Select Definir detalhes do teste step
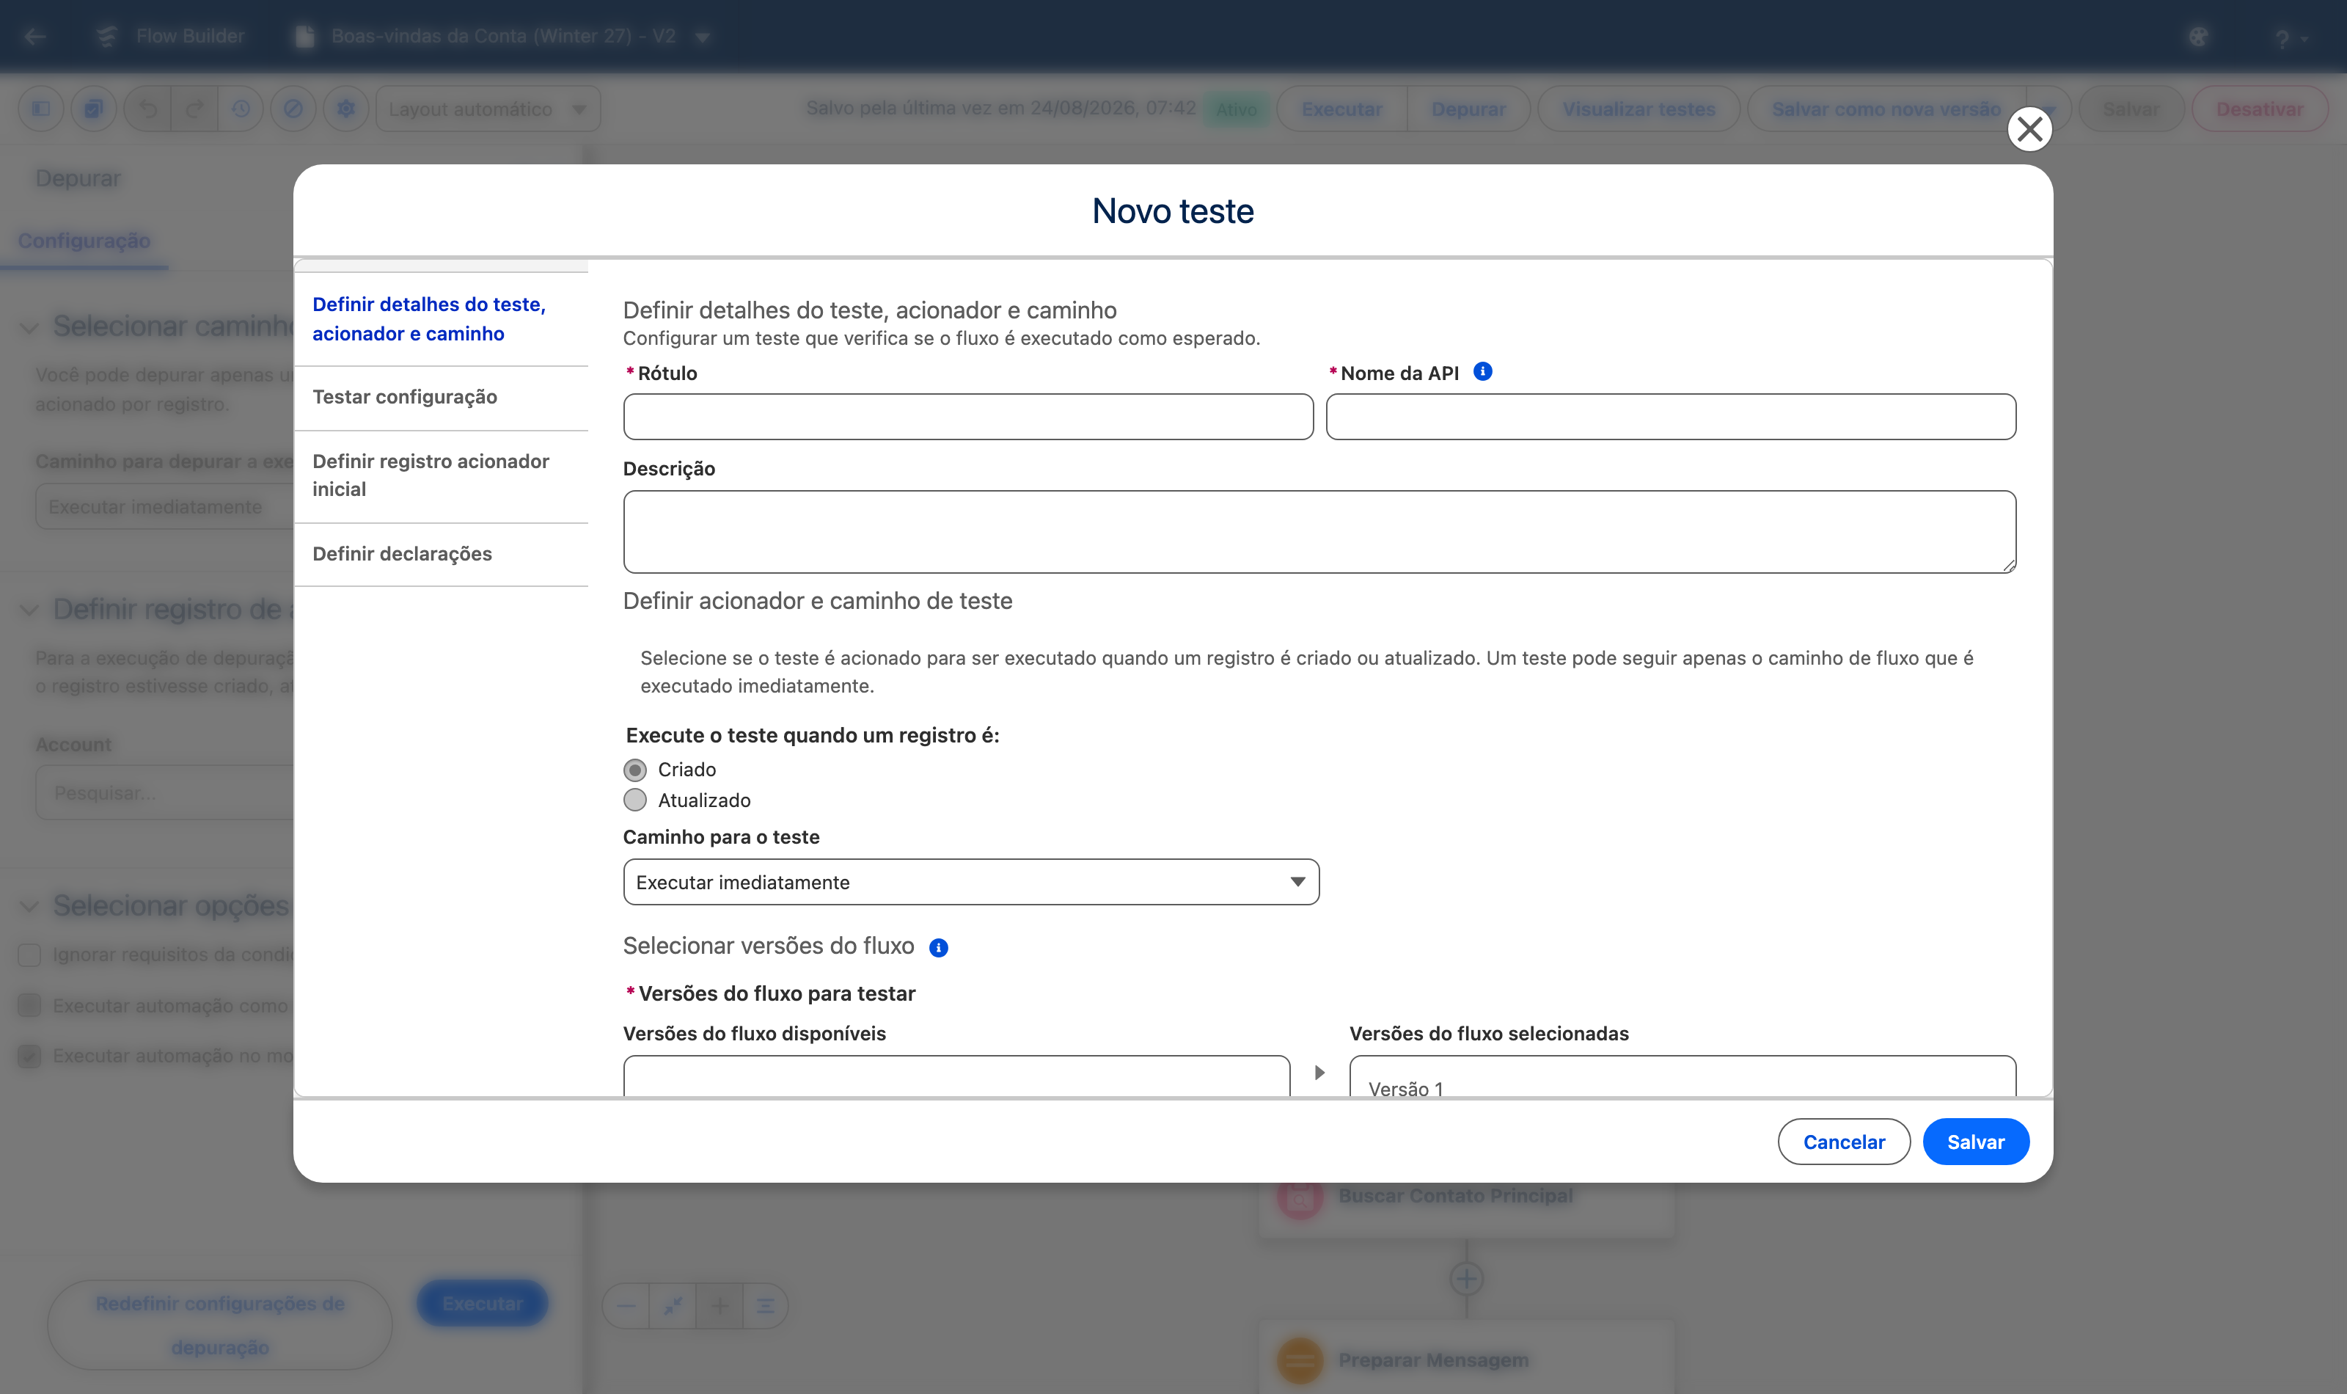Screen dimensions: 2347x1394 pos(442,319)
